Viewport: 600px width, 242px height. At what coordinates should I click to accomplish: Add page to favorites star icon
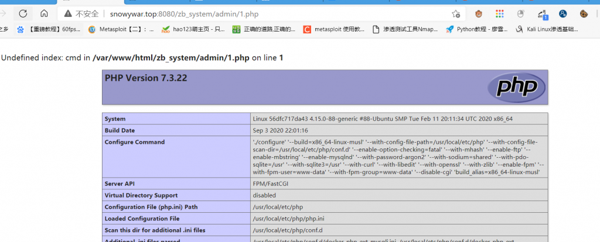click(456, 13)
